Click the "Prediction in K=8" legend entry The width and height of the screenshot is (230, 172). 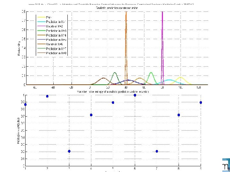(52, 53)
